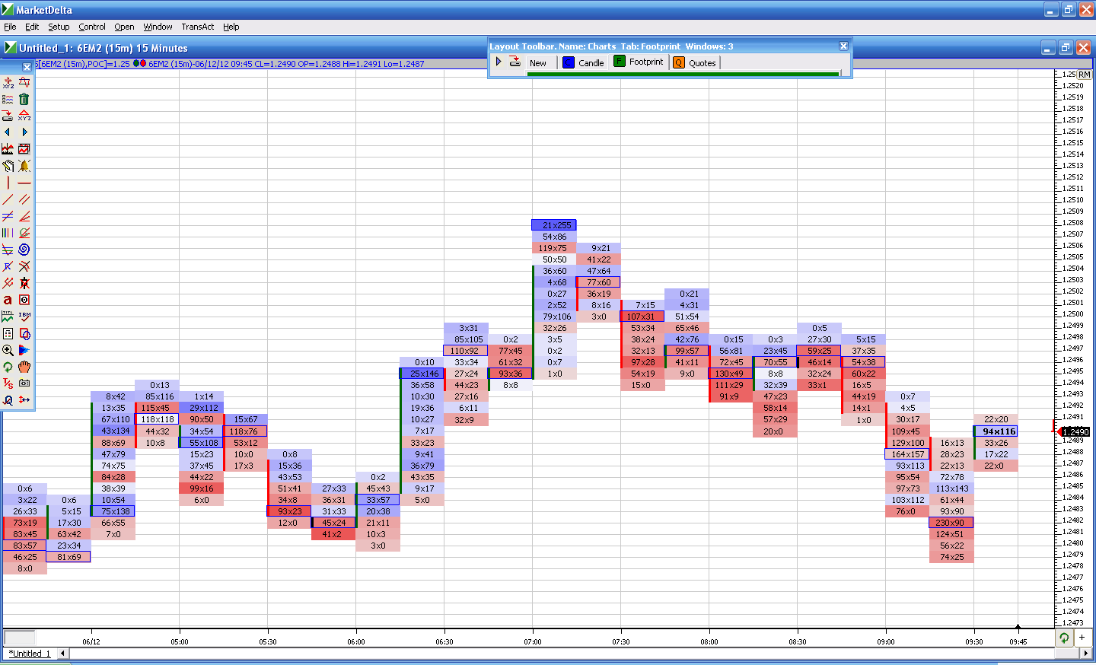Open the TransAct menu

[x=197, y=27]
